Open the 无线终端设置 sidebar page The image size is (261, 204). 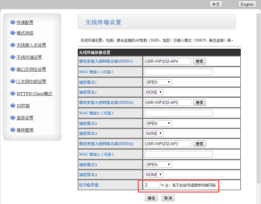tap(29, 57)
